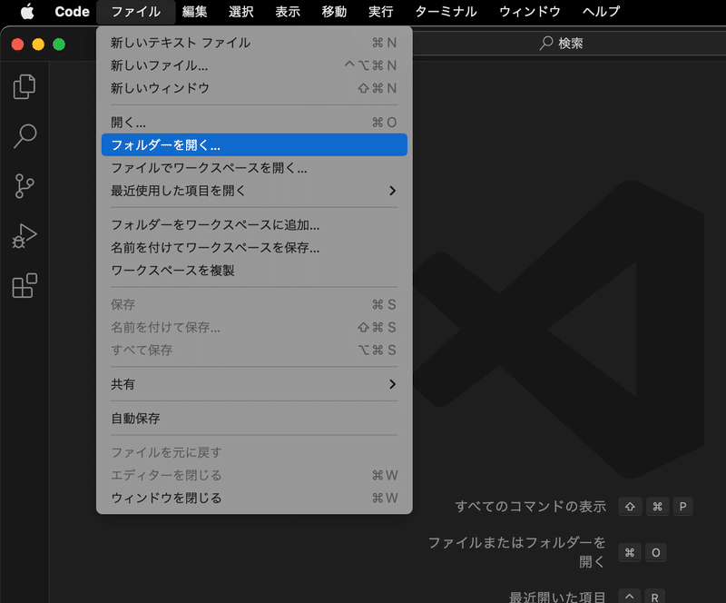Click すべてのコマンドの表示 text

point(530,506)
